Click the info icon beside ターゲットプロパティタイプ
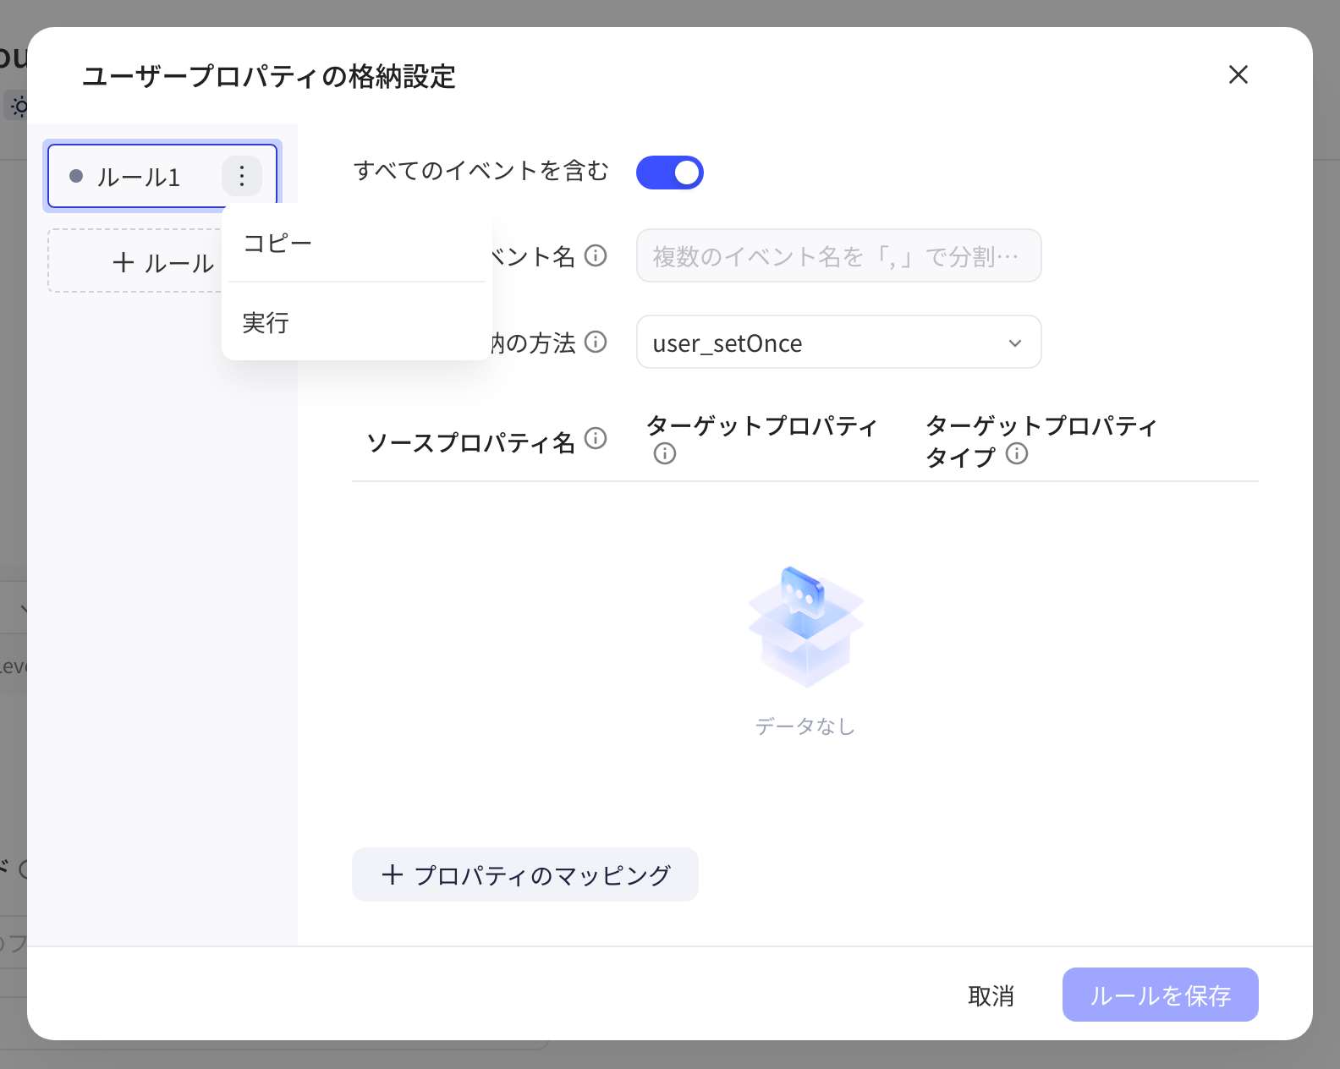The height and width of the screenshot is (1069, 1340). click(1017, 454)
